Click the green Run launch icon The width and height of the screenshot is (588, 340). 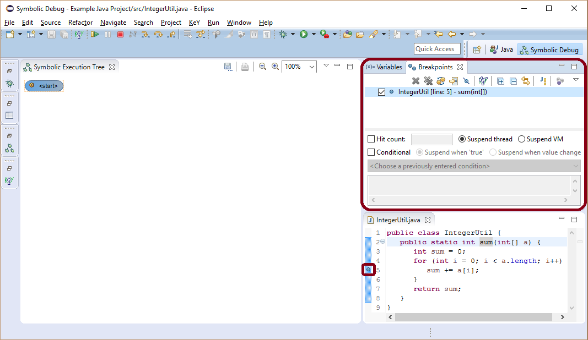coord(304,35)
